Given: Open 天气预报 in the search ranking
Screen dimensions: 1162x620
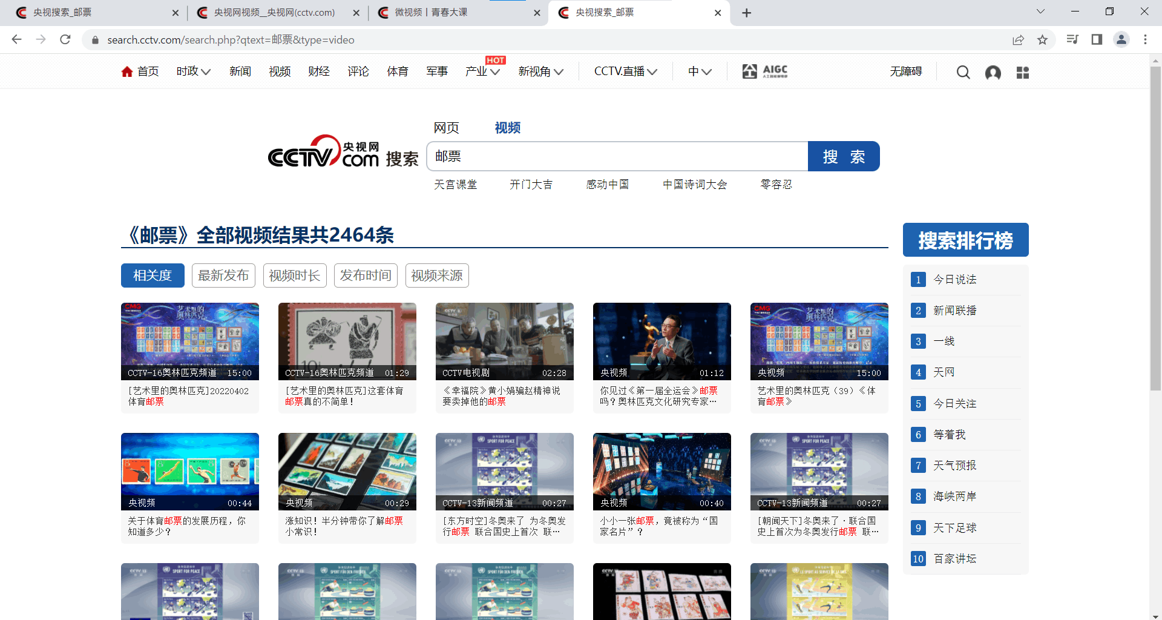Looking at the screenshot, I should (x=955, y=466).
